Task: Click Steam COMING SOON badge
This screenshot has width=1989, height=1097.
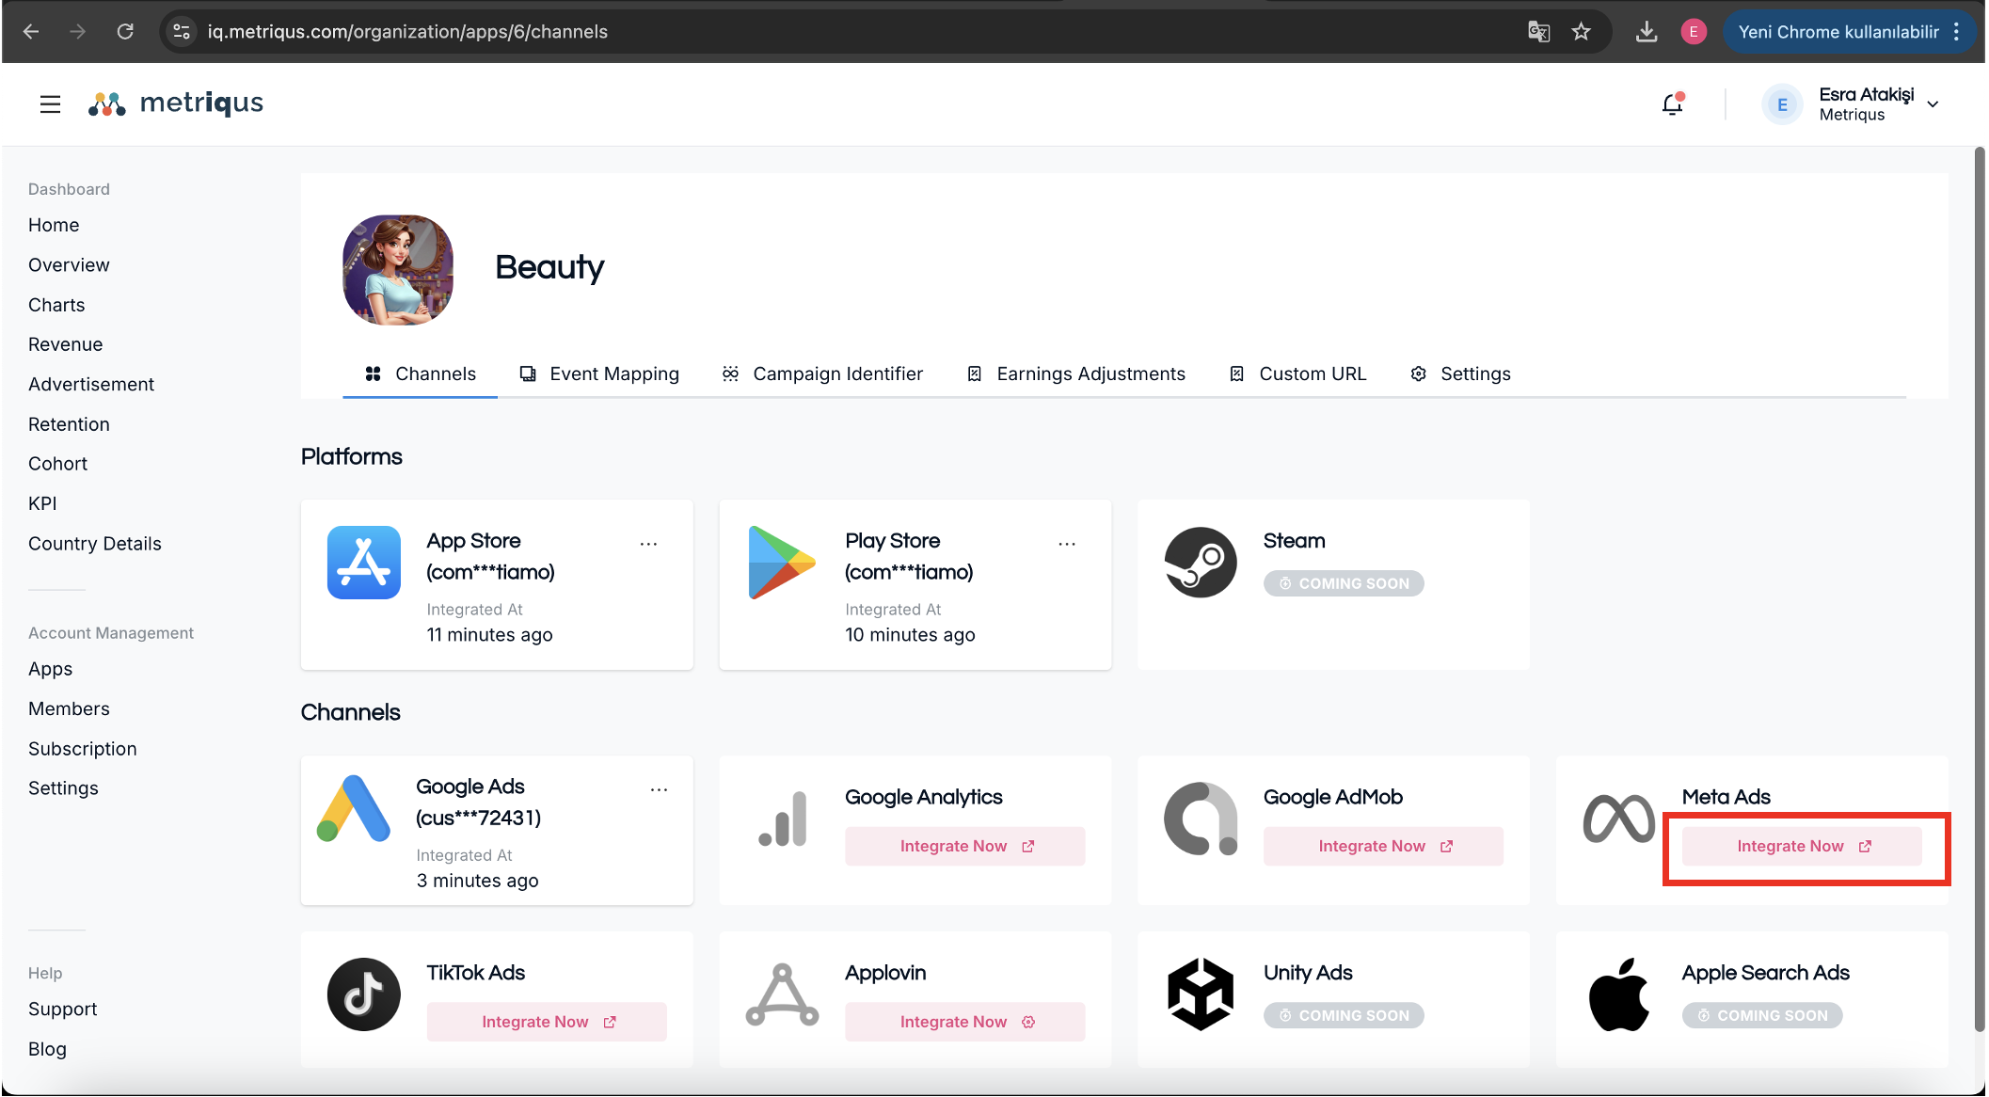Action: coord(1344,583)
